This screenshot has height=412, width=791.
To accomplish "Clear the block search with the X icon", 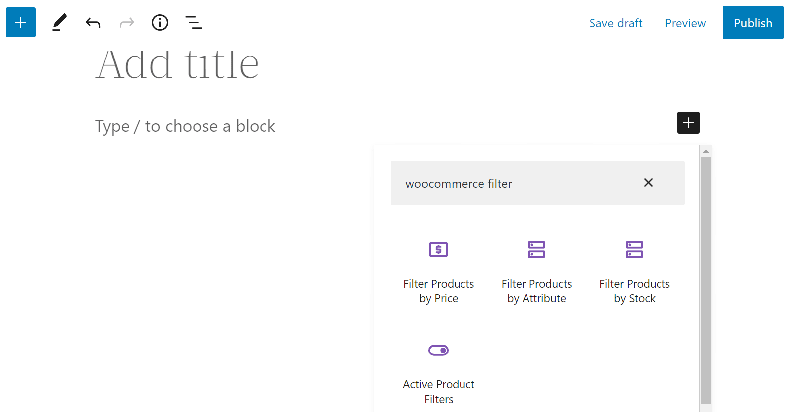I will click(648, 183).
